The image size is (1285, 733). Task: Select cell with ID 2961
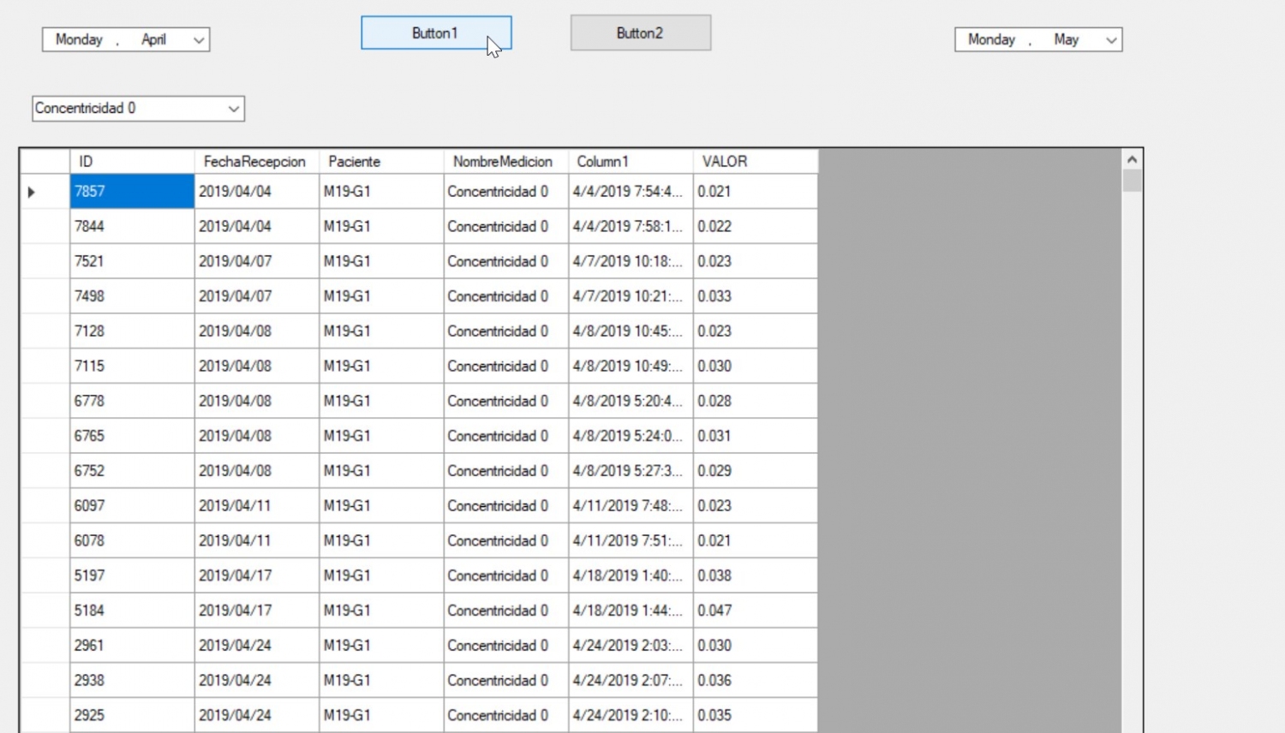click(x=132, y=646)
